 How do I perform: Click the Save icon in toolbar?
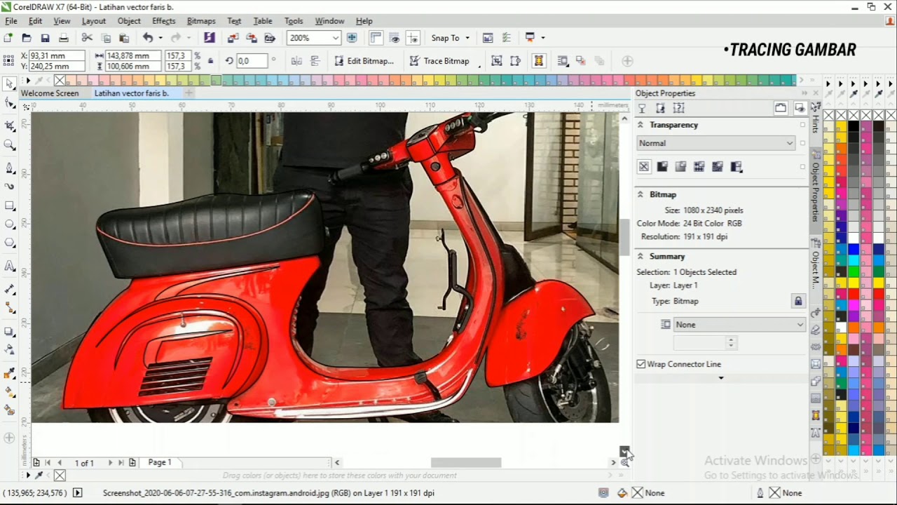pos(45,38)
